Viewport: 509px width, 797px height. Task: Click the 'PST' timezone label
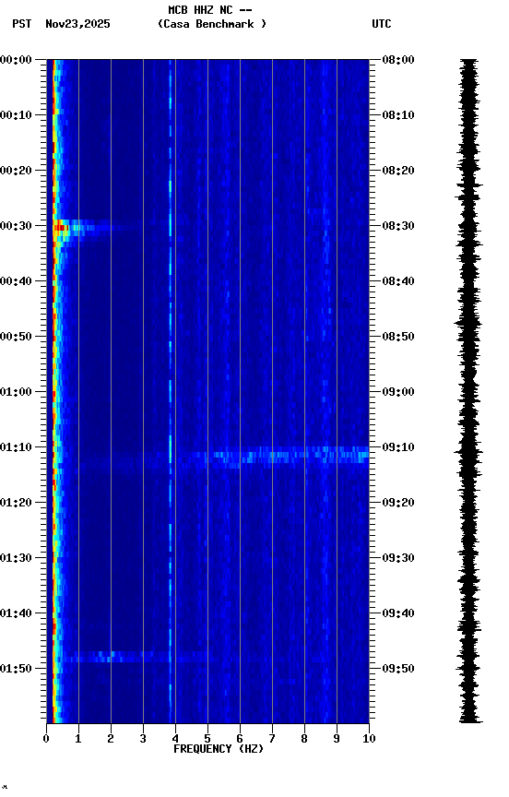[22, 24]
